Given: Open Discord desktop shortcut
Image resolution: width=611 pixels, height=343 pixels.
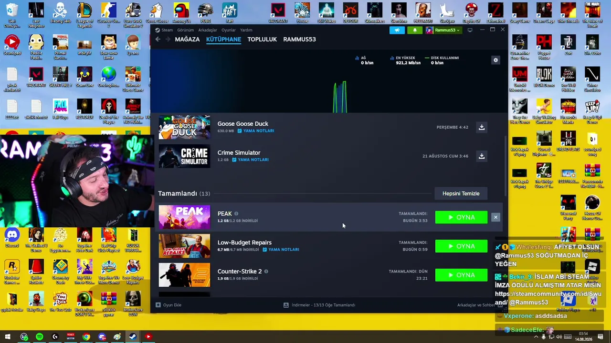Looking at the screenshot, I should (x=12, y=237).
